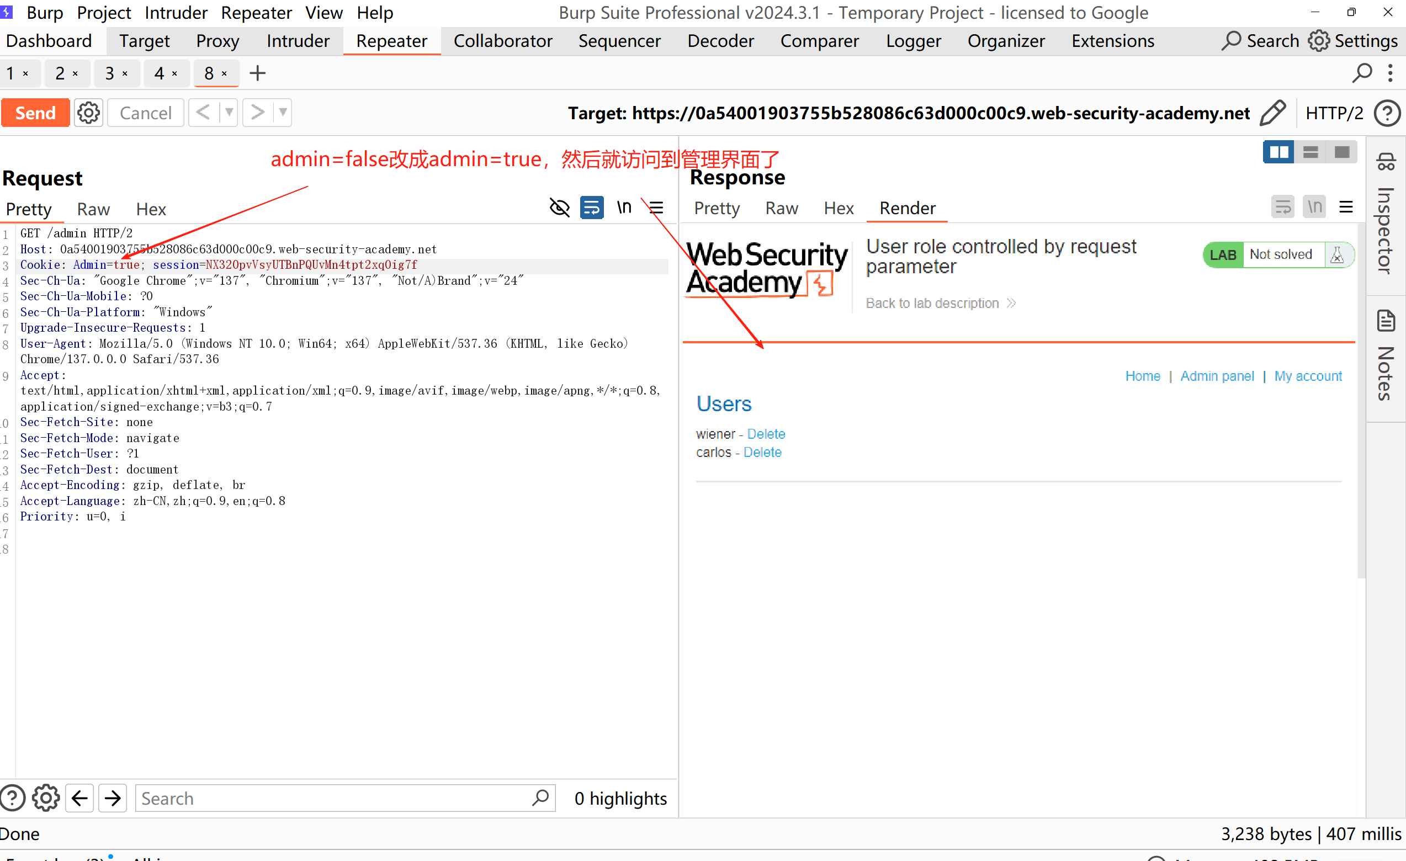Image resolution: width=1406 pixels, height=861 pixels.
Task: Expand the next request history dropdown arrow
Action: 283,113
